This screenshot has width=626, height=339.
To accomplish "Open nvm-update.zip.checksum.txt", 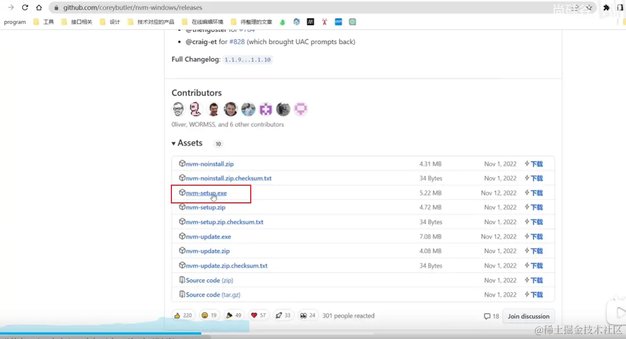I will [226, 266].
